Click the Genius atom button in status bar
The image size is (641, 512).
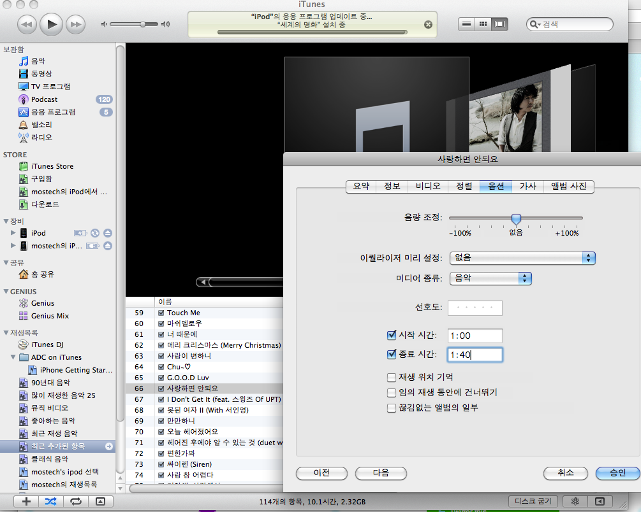575,501
